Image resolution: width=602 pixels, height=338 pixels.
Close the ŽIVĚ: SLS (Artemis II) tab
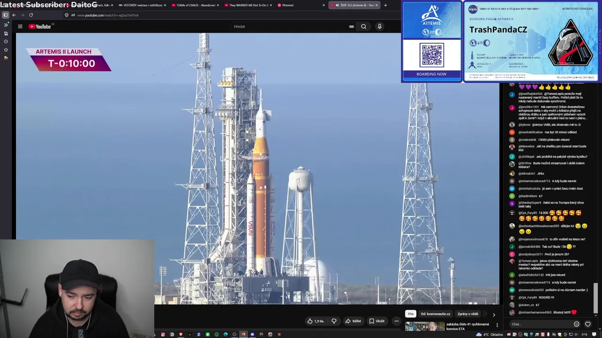point(376,5)
